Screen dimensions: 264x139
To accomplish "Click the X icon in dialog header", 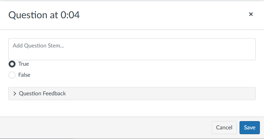I will point(251,14).
